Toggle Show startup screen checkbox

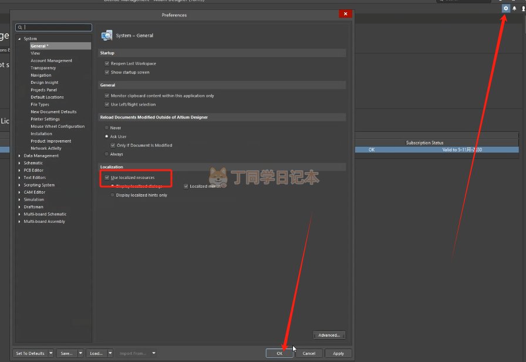(x=107, y=72)
